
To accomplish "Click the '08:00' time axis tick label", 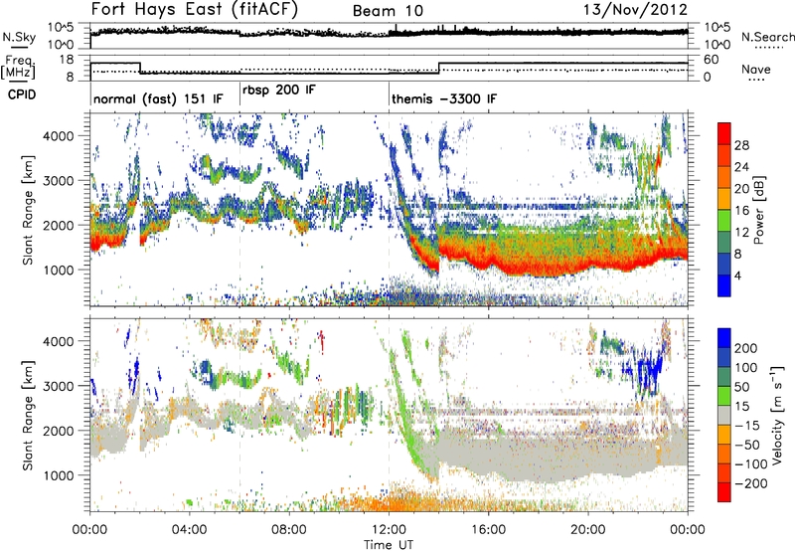I will (288, 530).
